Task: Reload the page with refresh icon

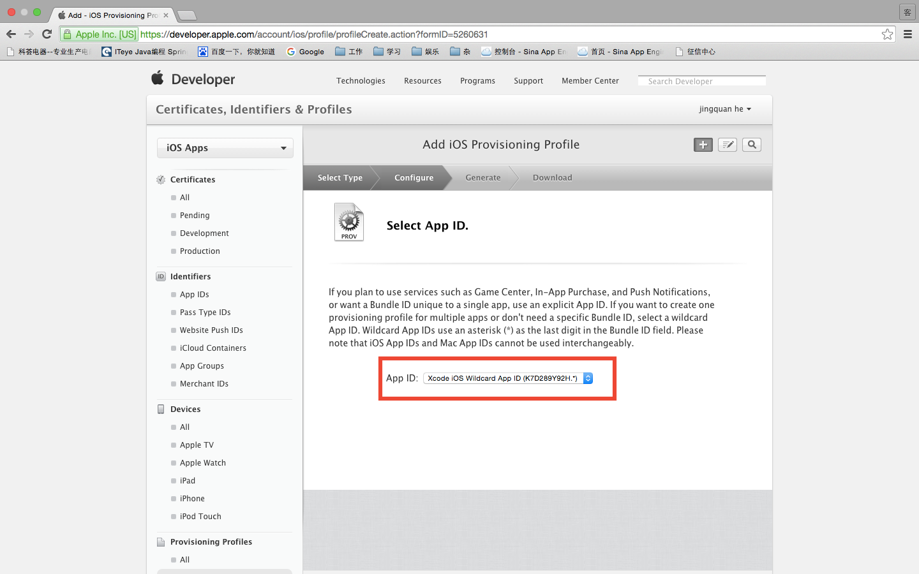Action: click(x=47, y=34)
